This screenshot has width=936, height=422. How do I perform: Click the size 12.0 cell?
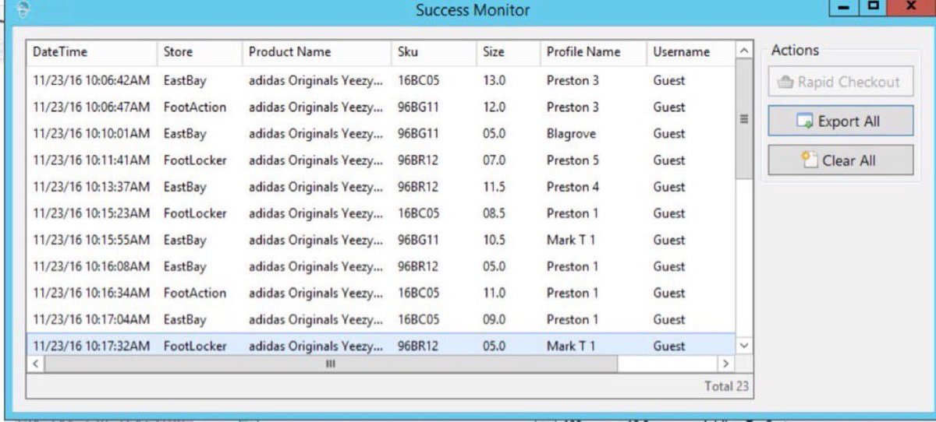[495, 107]
